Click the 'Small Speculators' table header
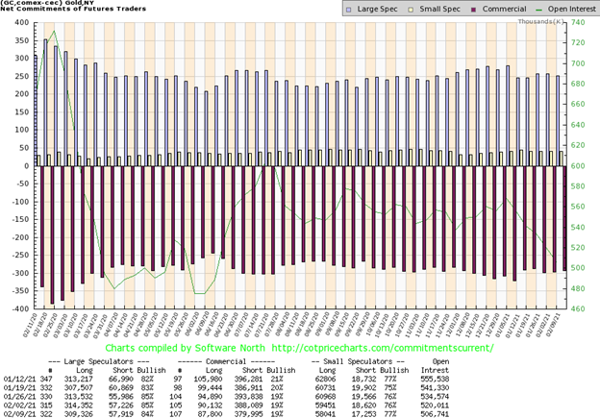 pyautogui.click(x=358, y=361)
